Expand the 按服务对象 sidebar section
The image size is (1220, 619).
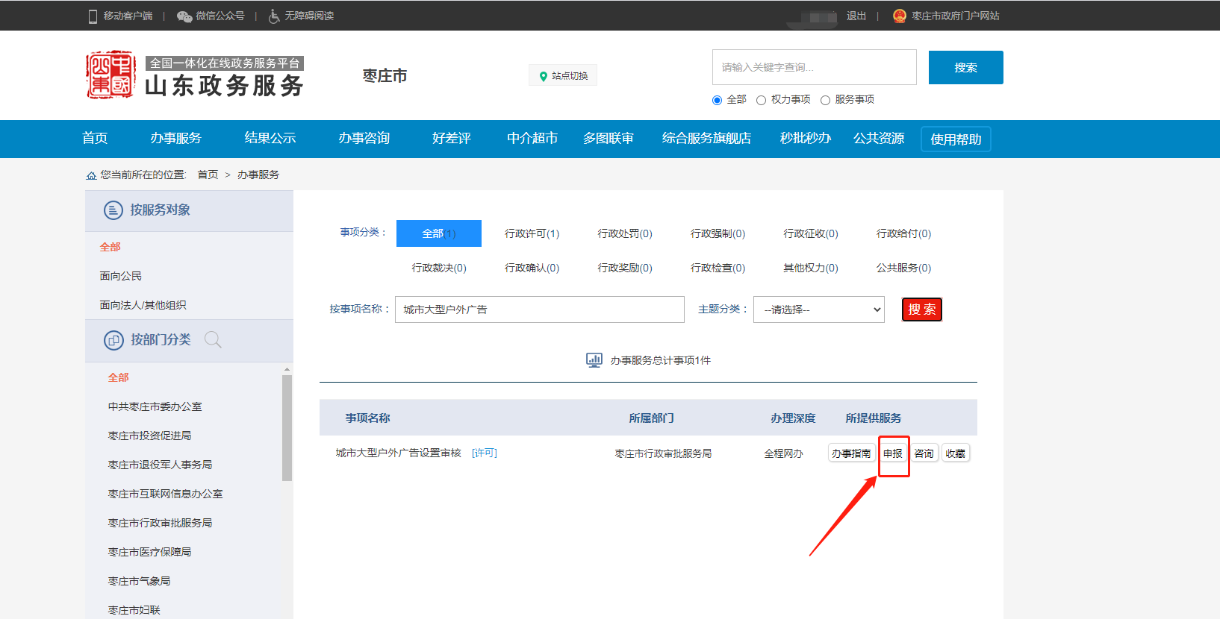[x=159, y=210]
